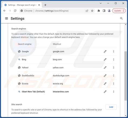Image resolution: width=128 pixels, height=118 pixels.
Task: Open more actions for Yahoo!
Action: click(x=114, y=67)
